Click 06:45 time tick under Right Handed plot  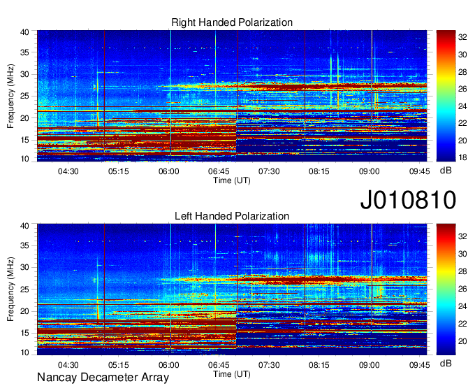pyautogui.click(x=219, y=171)
